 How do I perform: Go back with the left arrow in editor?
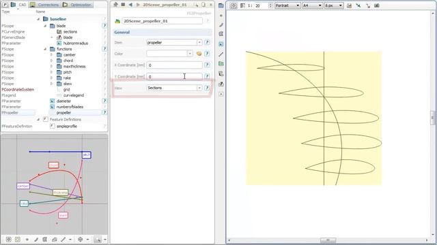pos(130,5)
